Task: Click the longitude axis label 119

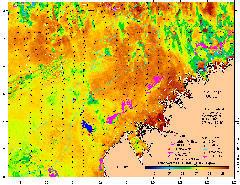Action: point(19,182)
